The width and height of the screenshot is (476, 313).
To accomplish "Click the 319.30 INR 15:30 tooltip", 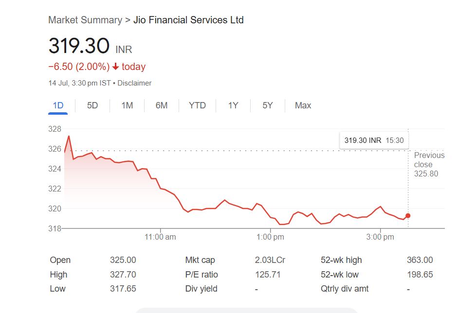I will click(x=374, y=140).
